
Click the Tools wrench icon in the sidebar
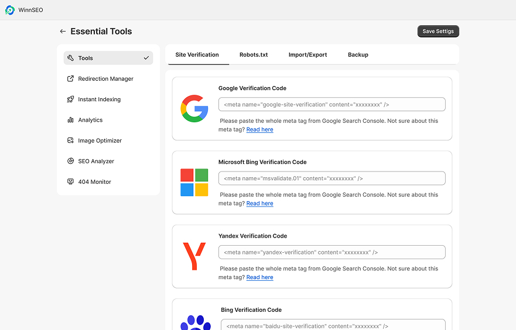(70, 58)
